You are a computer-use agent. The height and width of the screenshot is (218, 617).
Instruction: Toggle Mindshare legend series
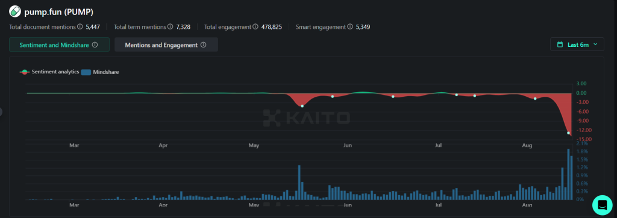[x=101, y=72]
